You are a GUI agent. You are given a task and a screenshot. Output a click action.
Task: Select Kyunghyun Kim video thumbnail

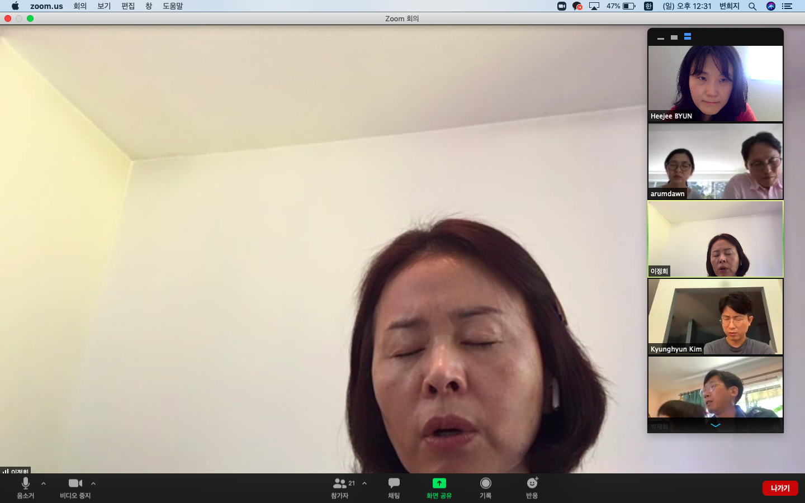pyautogui.click(x=716, y=317)
